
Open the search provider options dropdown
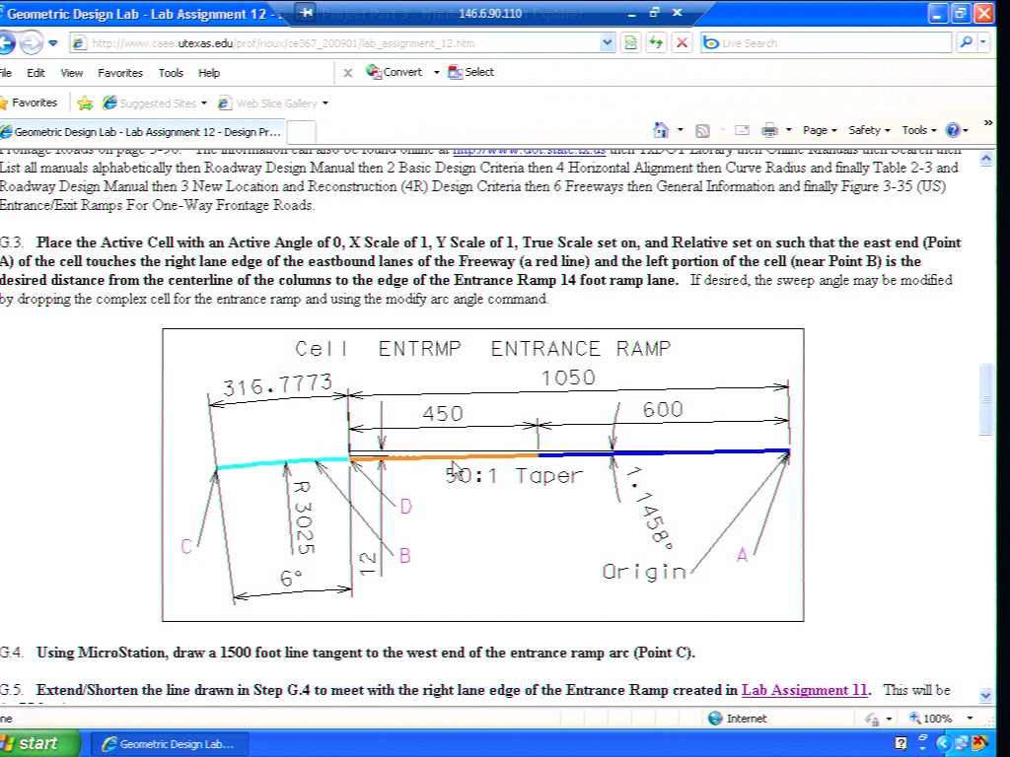(x=983, y=42)
